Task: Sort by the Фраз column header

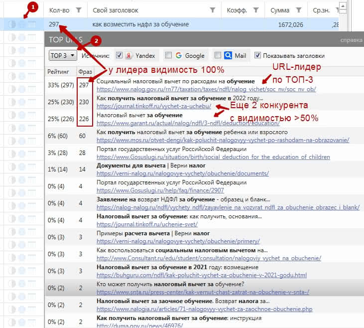Action: click(85, 72)
